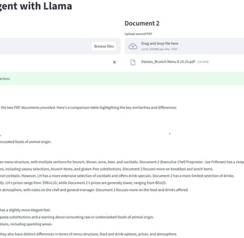
Task: Click the "Limit 200MB per file" hint text
Action: [x=159, y=49]
